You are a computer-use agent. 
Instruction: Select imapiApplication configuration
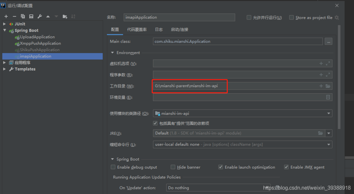(52, 56)
